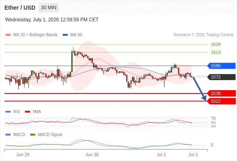Click the date and time line 'Wednesday, July 1, 2026'
Viewport: 237px width, 161px height.
[52, 20]
